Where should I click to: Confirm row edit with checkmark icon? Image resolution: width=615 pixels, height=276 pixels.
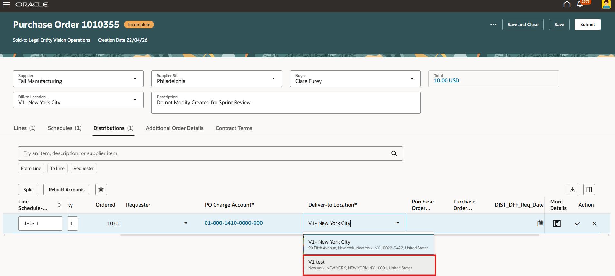(577, 223)
